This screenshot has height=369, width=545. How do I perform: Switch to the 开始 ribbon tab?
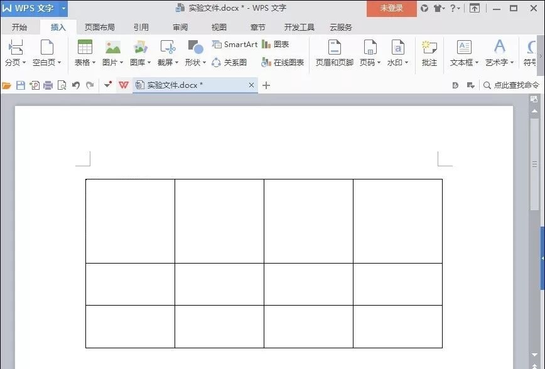point(19,27)
